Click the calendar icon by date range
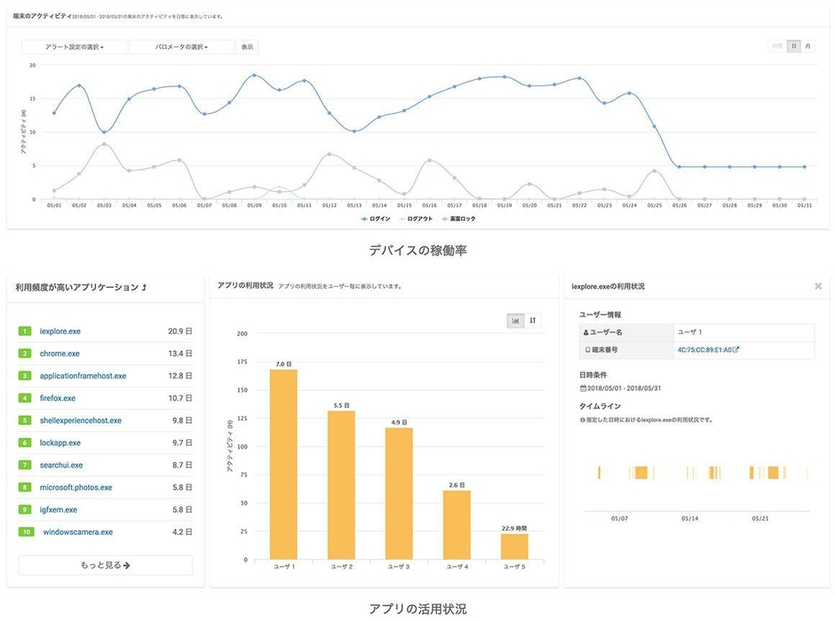 pos(583,388)
